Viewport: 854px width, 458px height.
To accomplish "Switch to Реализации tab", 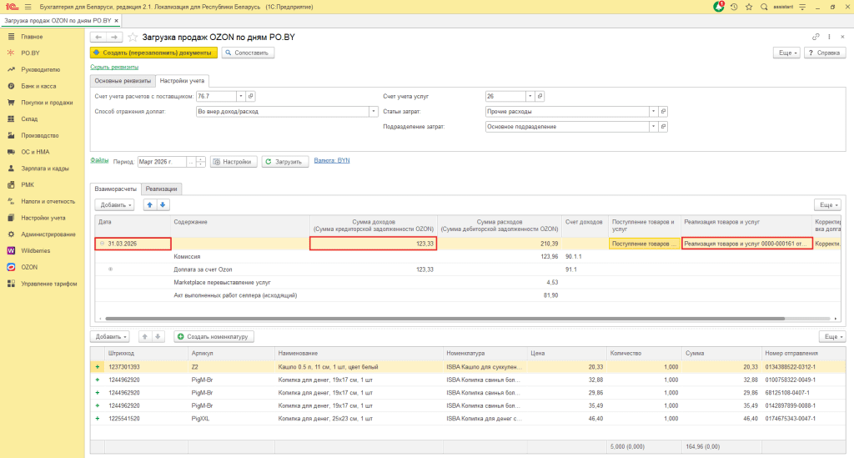I will pos(161,189).
